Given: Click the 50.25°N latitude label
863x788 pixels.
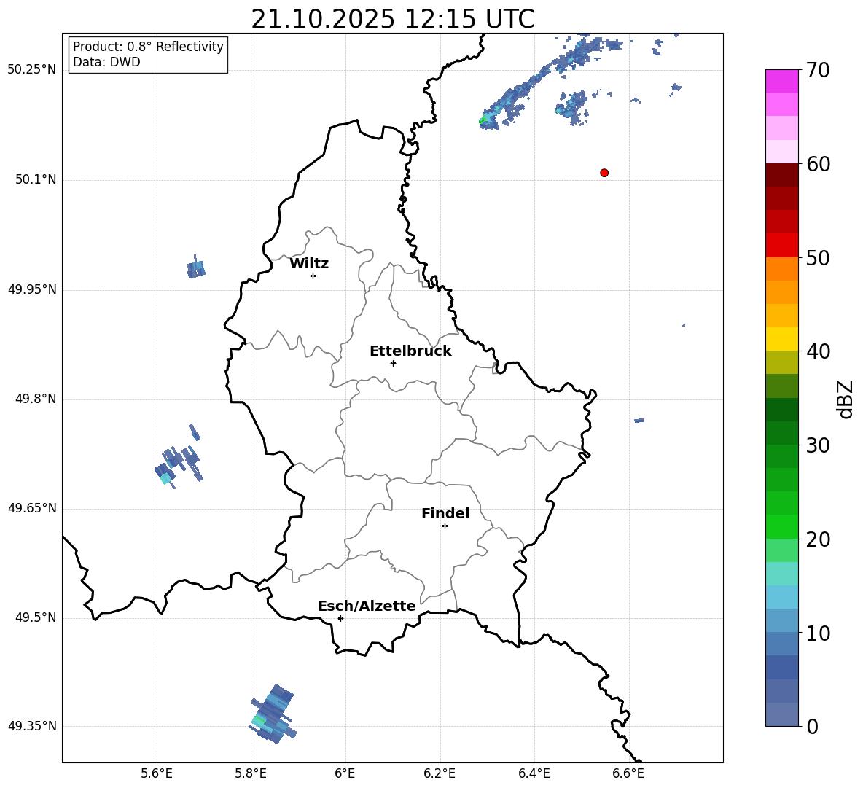Looking at the screenshot, I should 32,70.
